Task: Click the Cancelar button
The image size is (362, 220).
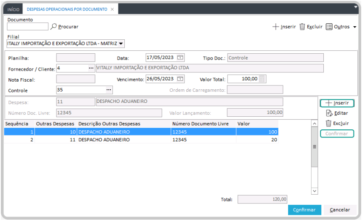Action: coord(340,210)
